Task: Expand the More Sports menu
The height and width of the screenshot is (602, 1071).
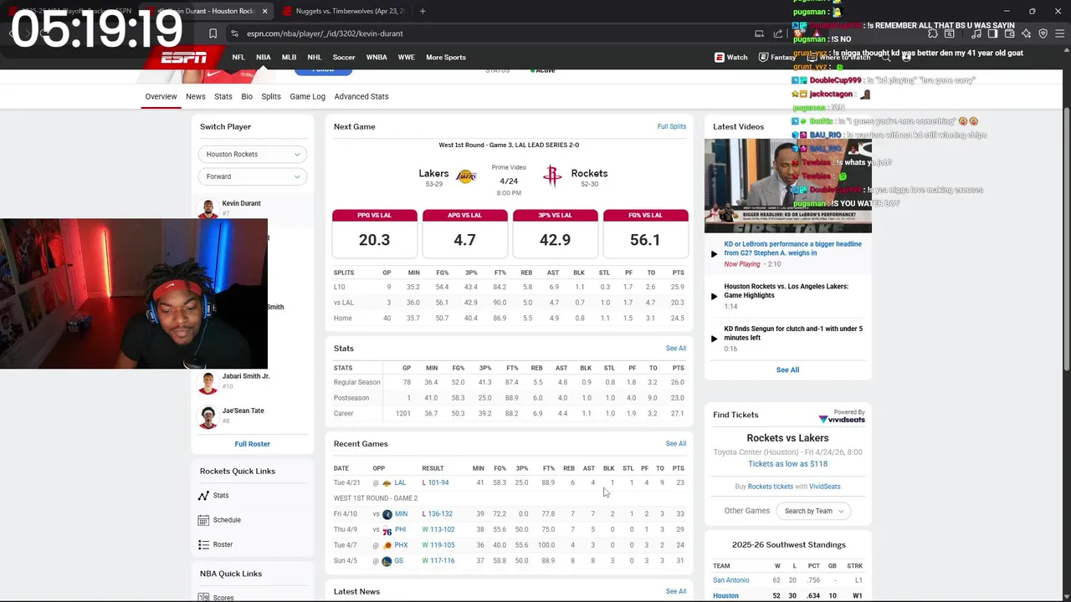Action: [x=446, y=58]
